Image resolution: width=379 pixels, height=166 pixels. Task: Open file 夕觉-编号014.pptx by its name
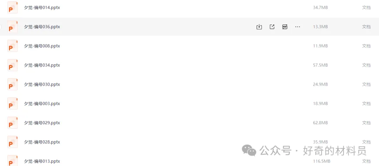[42, 8]
